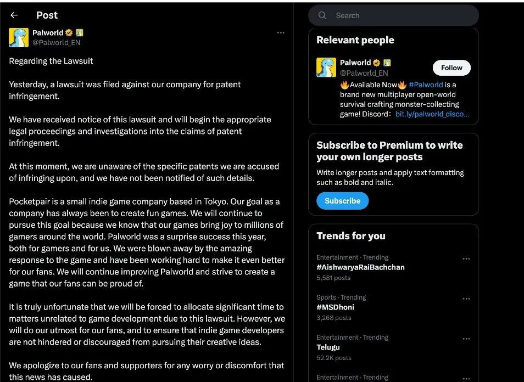Focus the Search input field
Image resolution: width=524 pixels, height=382 pixels.
coord(401,15)
